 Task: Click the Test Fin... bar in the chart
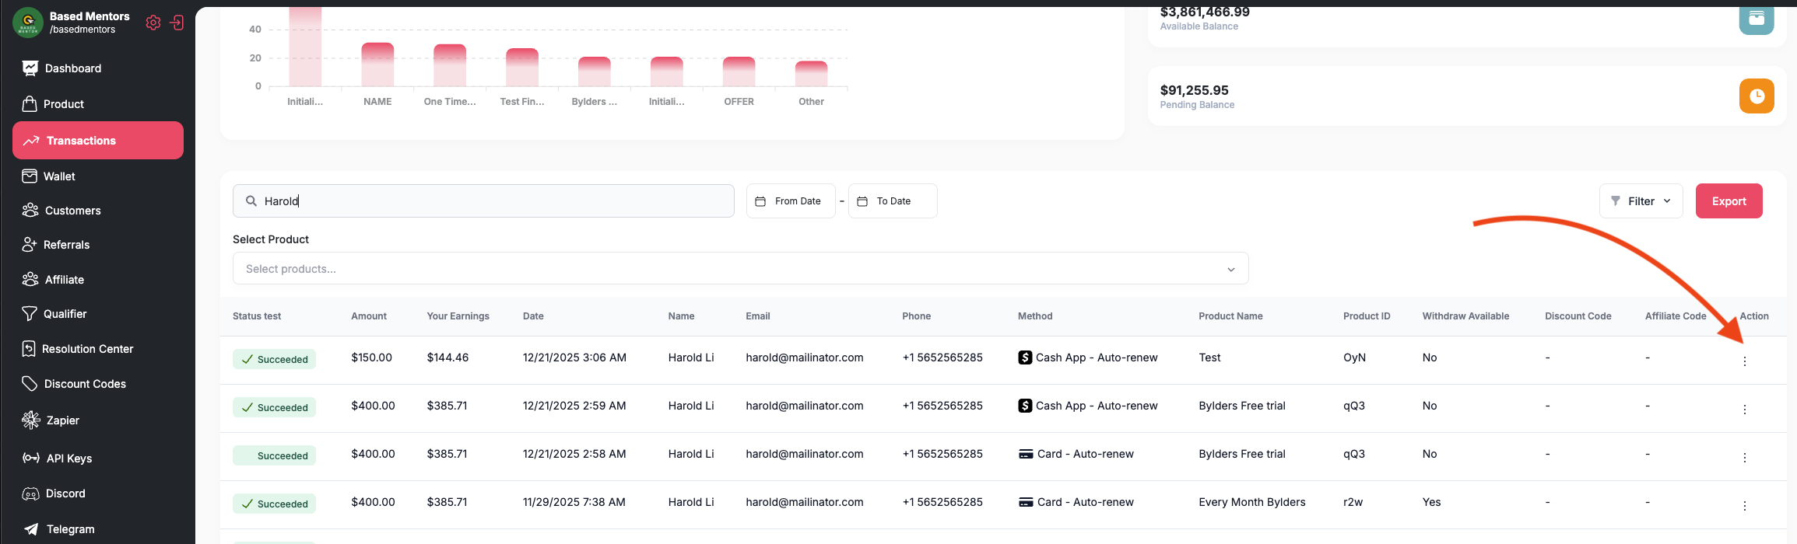pyautogui.click(x=522, y=68)
